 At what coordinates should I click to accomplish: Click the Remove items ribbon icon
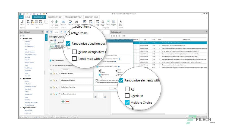pyautogui.click(x=40, y=22)
